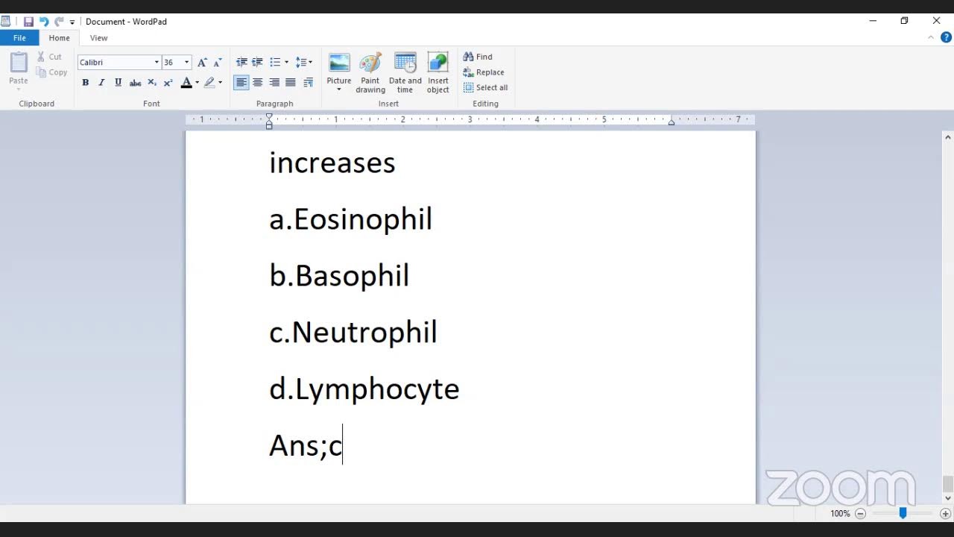This screenshot has height=537, width=954.
Task: Click the line 'a.Eosinophil'
Action: (351, 219)
